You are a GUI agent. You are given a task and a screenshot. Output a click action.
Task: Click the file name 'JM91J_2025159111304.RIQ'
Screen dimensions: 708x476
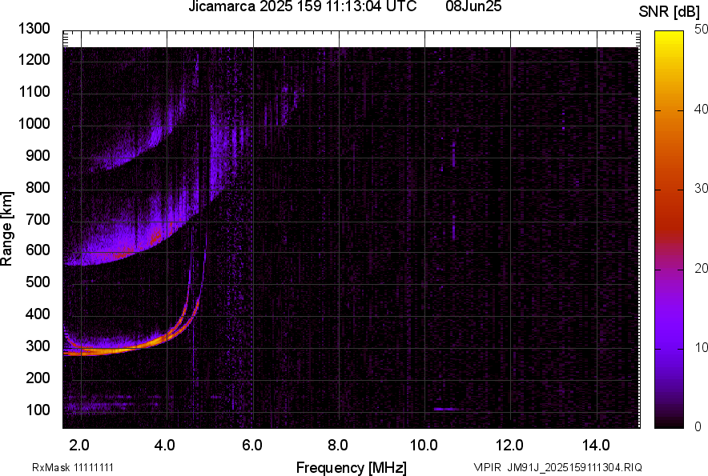click(x=574, y=467)
